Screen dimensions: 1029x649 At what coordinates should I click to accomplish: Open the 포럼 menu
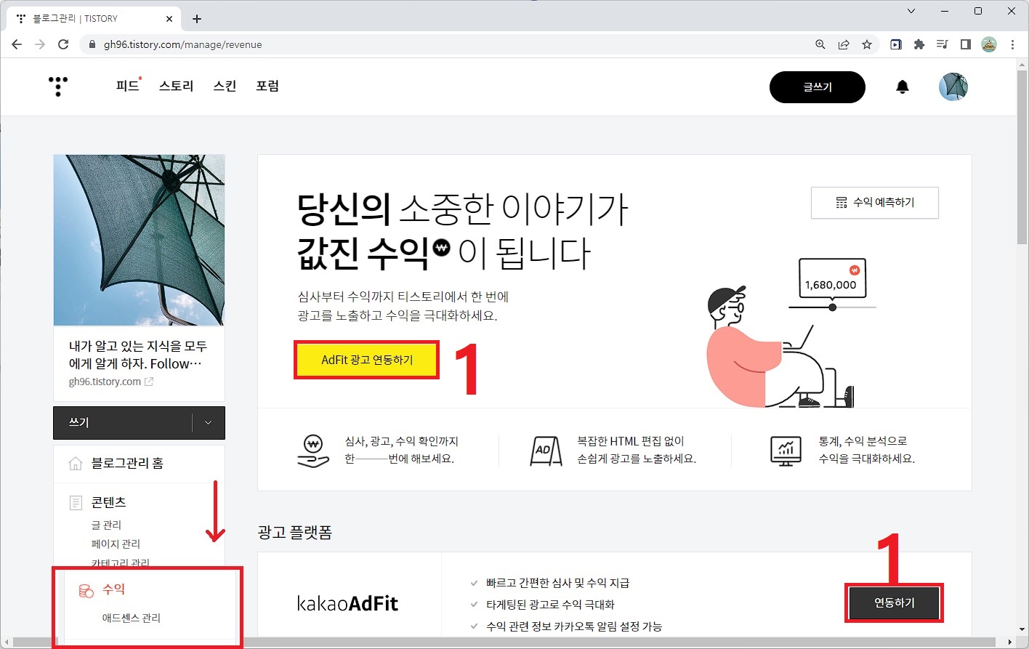click(267, 86)
